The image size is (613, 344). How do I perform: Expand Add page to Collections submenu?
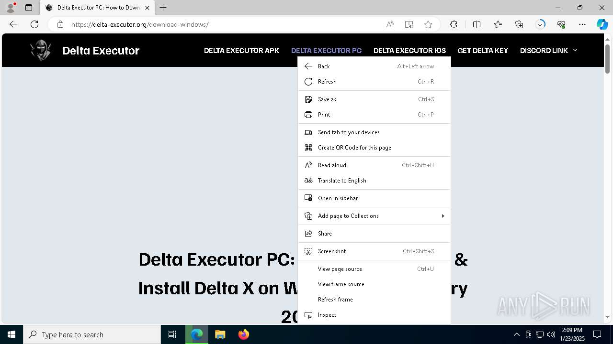[x=443, y=216]
